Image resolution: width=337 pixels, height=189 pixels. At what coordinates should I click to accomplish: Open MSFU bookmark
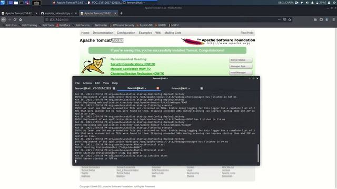click(174, 25)
